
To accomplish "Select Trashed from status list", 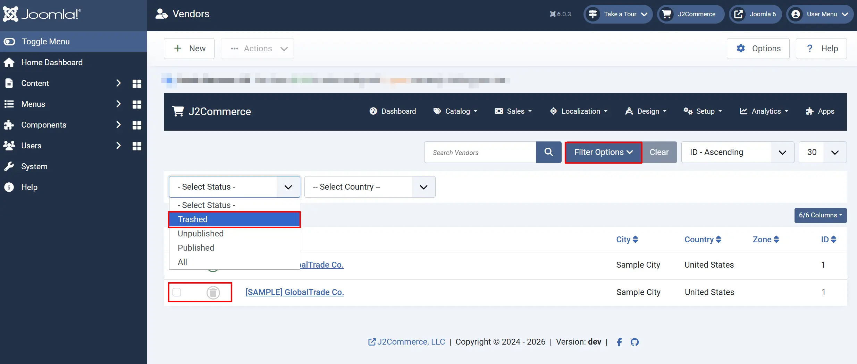I will click(x=235, y=219).
